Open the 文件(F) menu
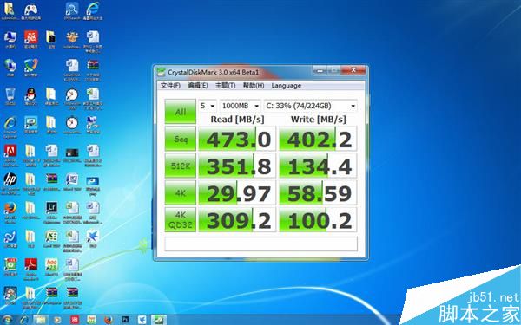This screenshot has width=521, height=325. click(170, 86)
